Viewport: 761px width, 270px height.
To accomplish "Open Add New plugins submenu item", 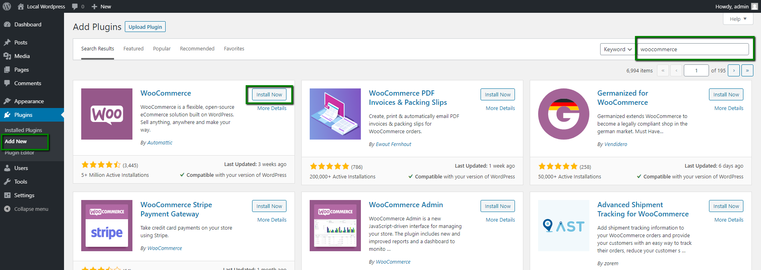I will coord(16,141).
